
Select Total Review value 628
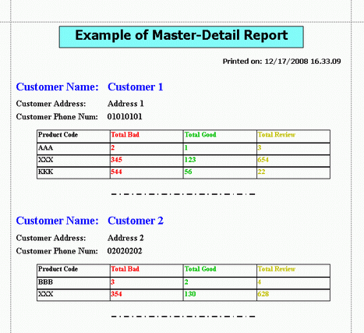click(x=263, y=294)
